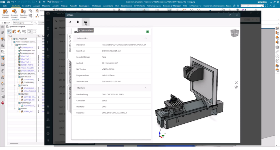The width and height of the screenshot is (280, 150).
Task: Open Technology Manager sidebar hamburger menu
Action: [x=48, y=20]
